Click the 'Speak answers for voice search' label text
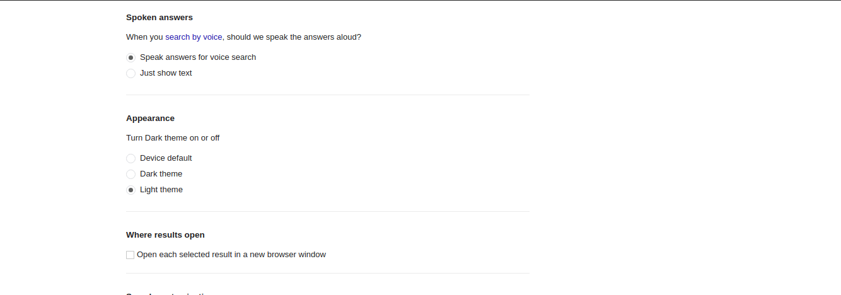Viewport: 841px width, 295px height. tap(198, 57)
